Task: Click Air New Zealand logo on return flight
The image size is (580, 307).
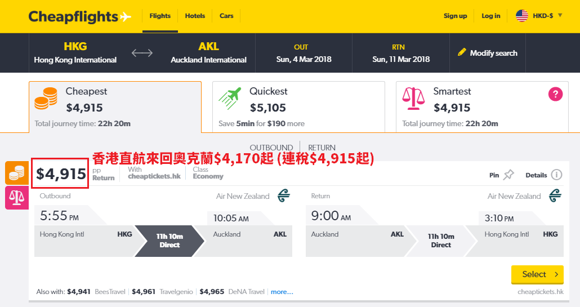Action: [x=555, y=195]
